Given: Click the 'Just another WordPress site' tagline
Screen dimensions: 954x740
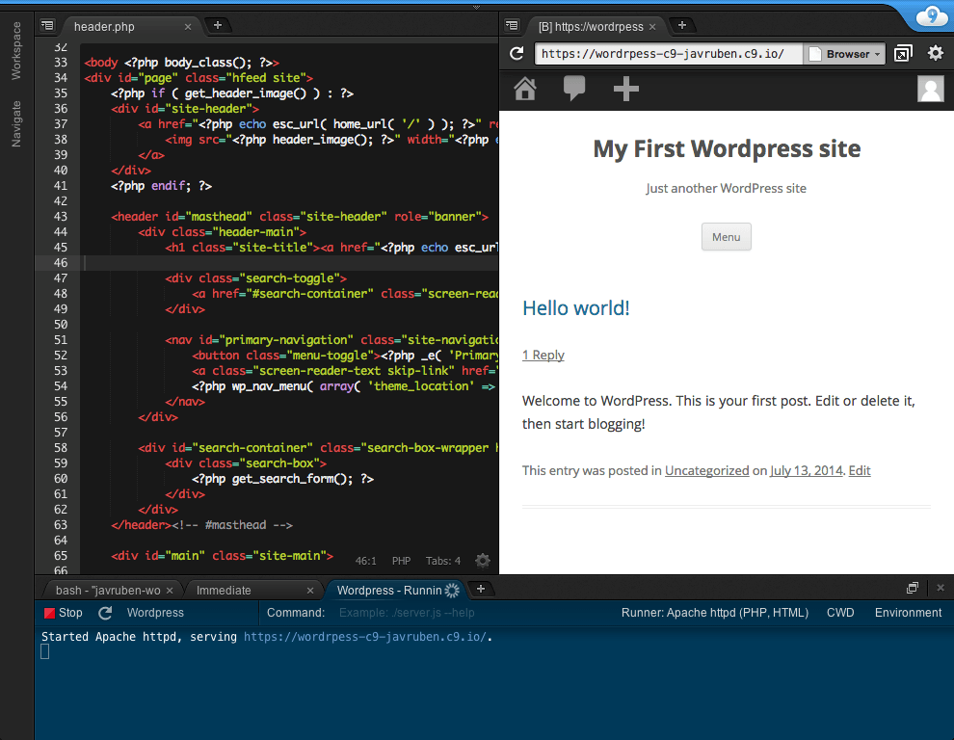Looking at the screenshot, I should (726, 188).
